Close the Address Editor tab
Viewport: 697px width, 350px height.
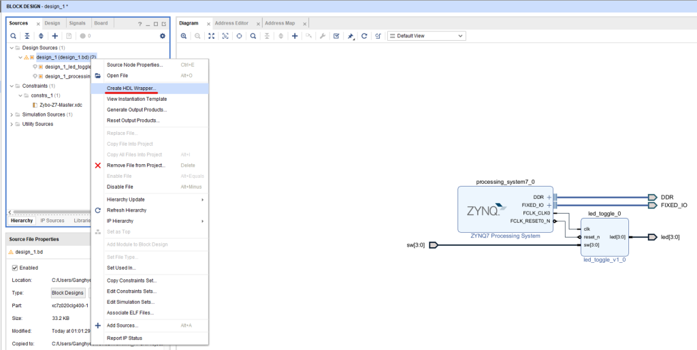258,24
